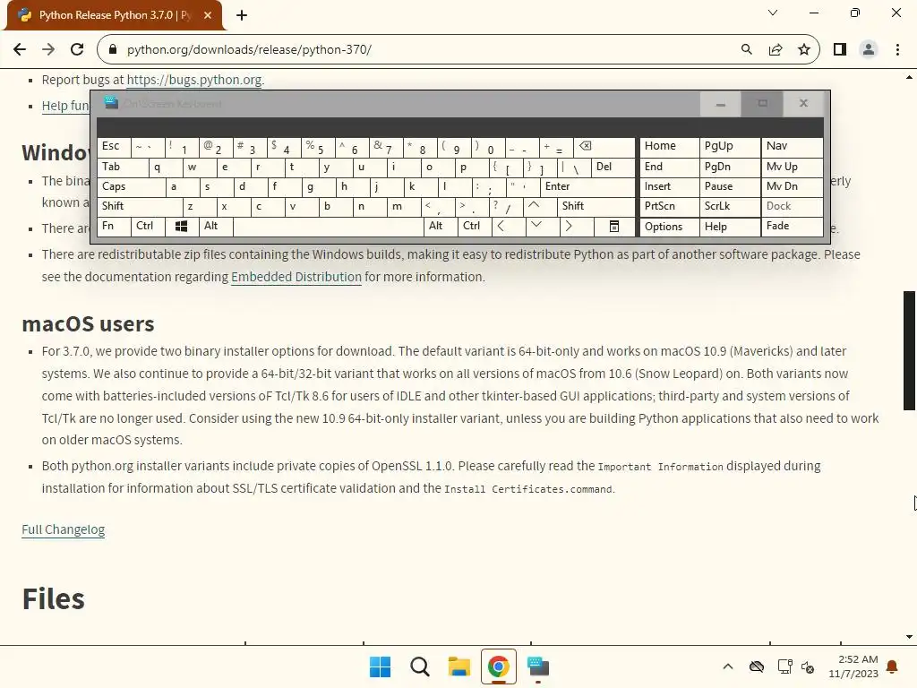Open the notification bell in the taskbar

pyautogui.click(x=893, y=666)
